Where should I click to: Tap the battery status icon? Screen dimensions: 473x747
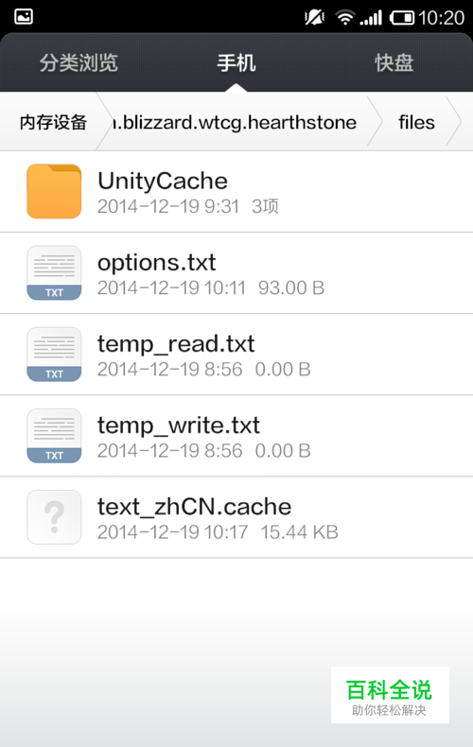click(x=402, y=18)
